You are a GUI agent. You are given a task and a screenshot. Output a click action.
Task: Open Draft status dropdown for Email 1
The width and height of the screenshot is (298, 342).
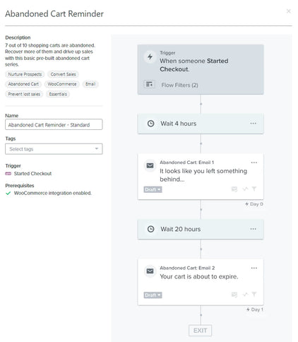click(153, 189)
